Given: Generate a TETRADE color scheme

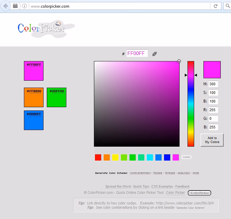Looking at the screenshot, I should (170, 173).
